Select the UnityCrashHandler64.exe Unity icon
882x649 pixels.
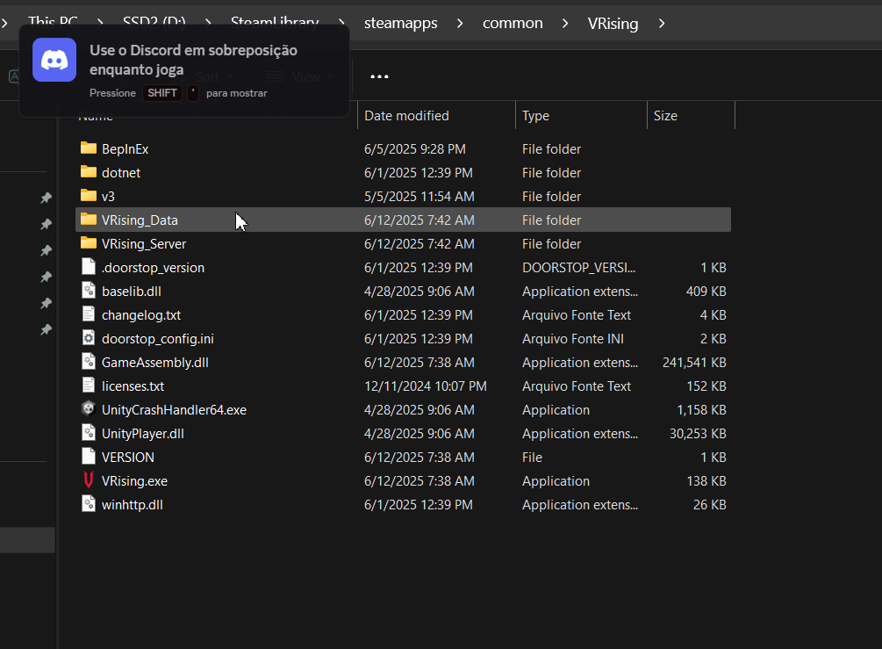tap(89, 408)
